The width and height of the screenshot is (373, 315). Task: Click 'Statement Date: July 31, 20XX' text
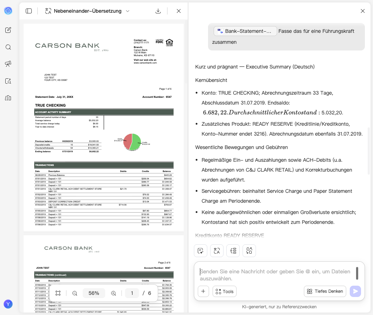coord(54,97)
